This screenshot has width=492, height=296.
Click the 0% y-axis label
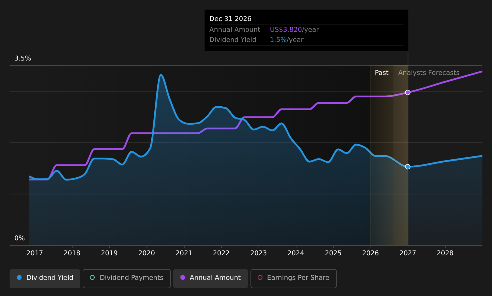(x=19, y=238)
